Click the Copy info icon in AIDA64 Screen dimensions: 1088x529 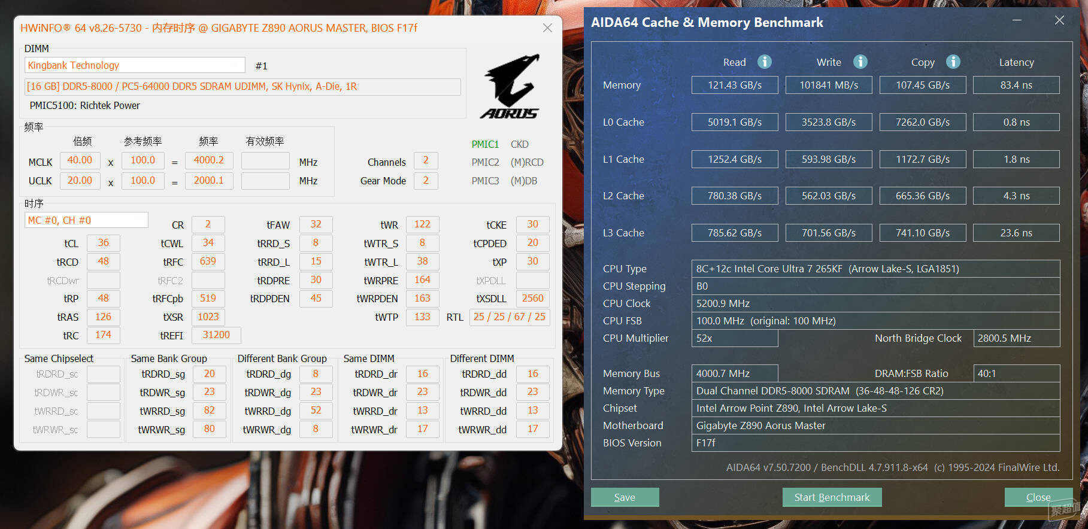[x=953, y=62]
